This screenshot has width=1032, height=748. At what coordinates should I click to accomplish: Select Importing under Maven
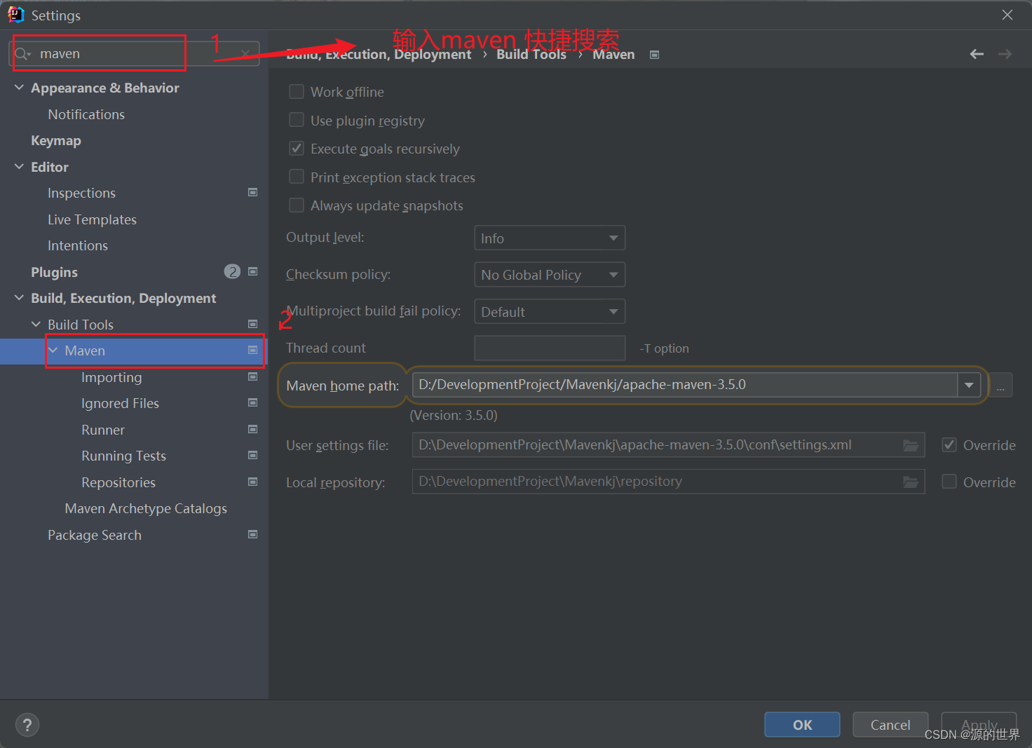[111, 377]
